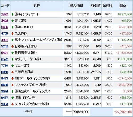Screen dimensions: 133x117
Task: Click red down arrow beside 日本板硝子
Action: pyautogui.click(x=13, y=46)
